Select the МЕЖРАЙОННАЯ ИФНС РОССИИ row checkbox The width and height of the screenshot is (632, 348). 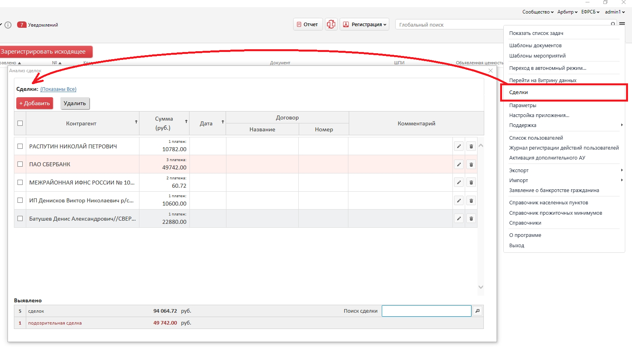pos(20,183)
